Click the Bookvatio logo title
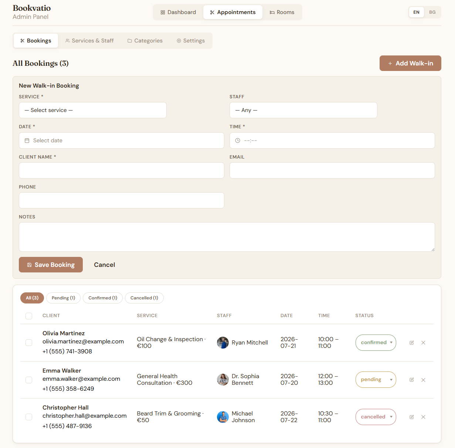This screenshot has height=448, width=455. click(x=32, y=8)
